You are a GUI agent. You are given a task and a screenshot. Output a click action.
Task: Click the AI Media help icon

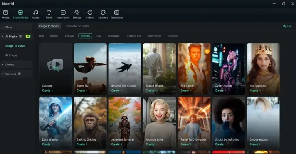tap(20, 36)
